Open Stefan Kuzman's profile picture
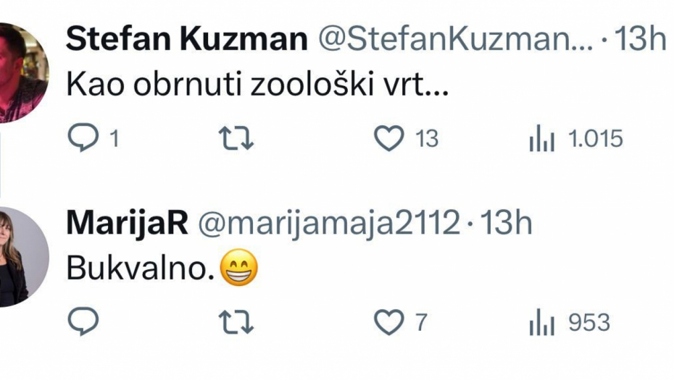This screenshot has width=674, height=380. point(20,72)
